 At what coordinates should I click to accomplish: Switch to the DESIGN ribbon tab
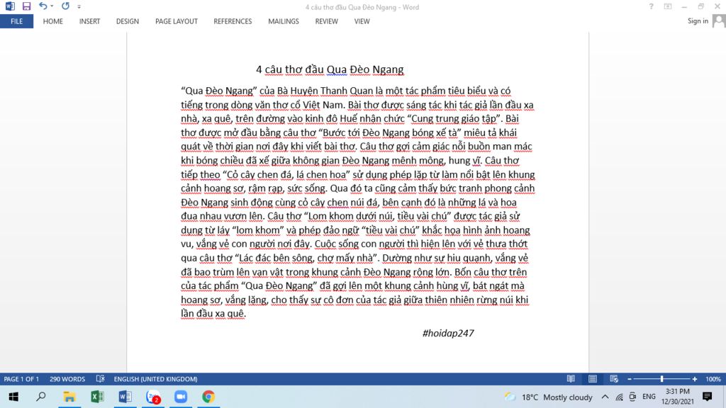[128, 21]
